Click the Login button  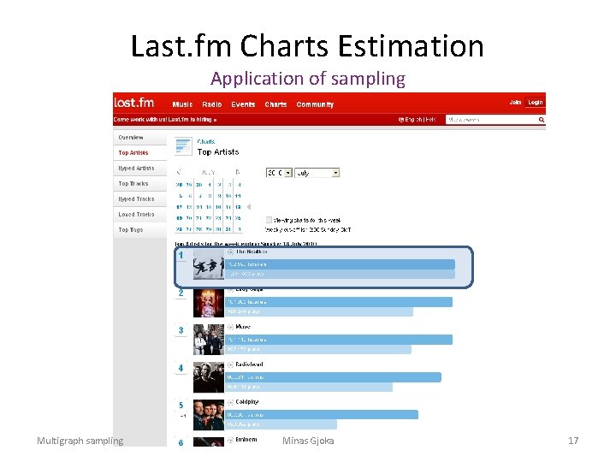pyautogui.click(x=535, y=102)
